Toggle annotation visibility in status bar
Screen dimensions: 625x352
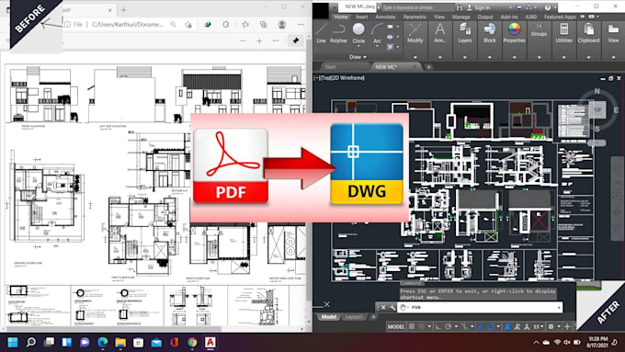pos(507,326)
